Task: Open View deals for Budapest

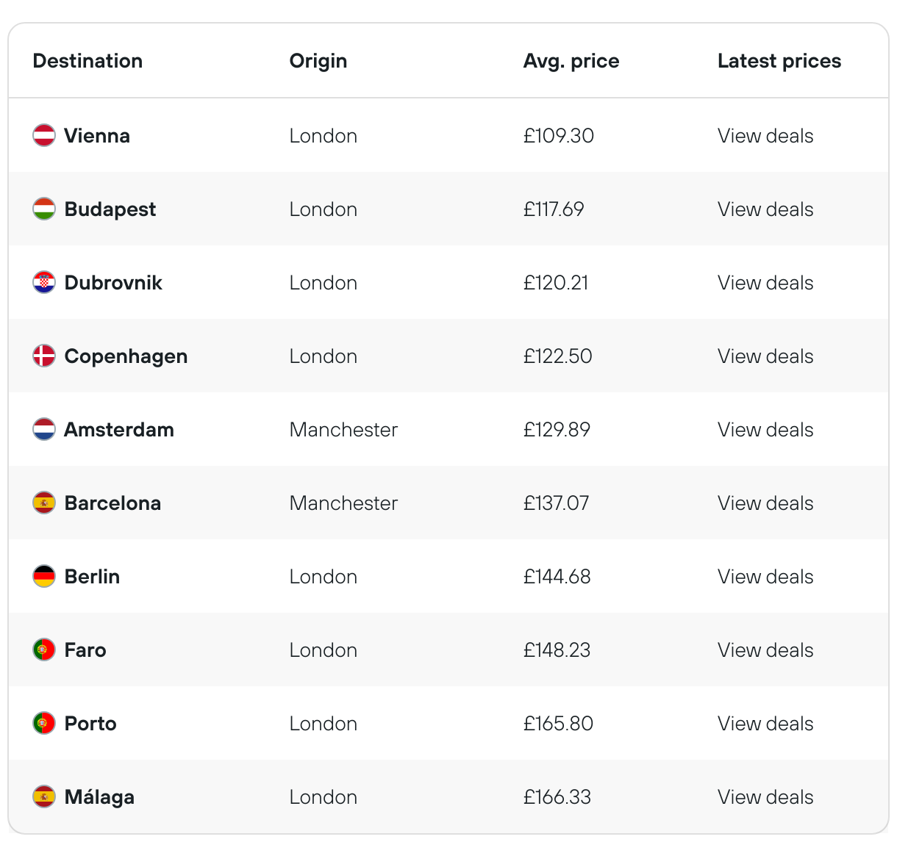Action: point(765,209)
